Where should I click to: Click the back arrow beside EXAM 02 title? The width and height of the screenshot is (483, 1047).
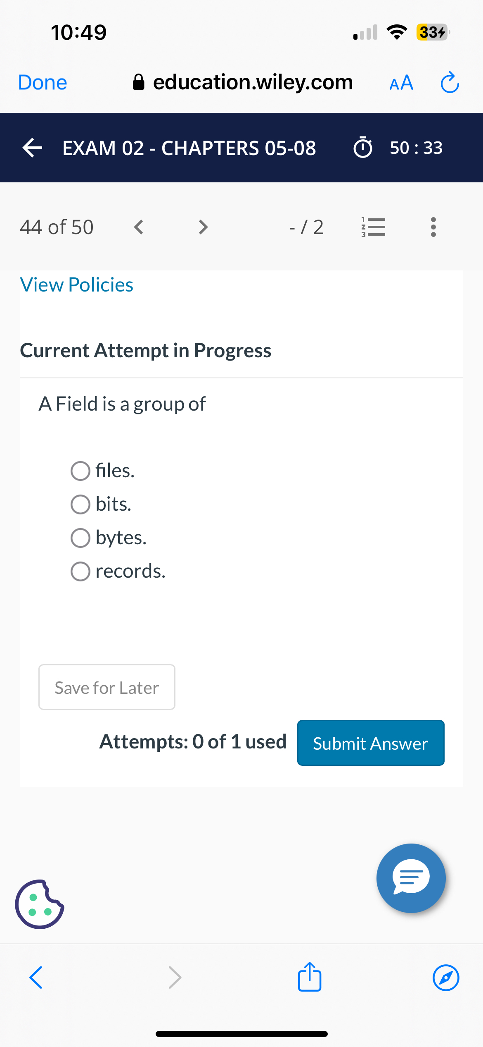click(31, 148)
